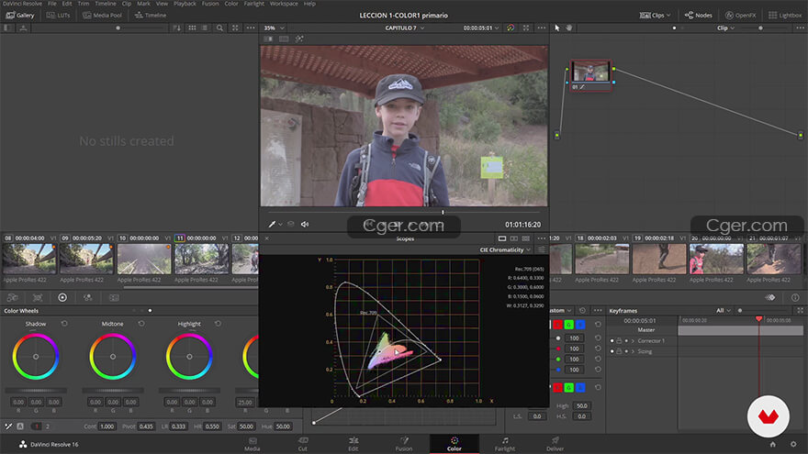Go to the Fairlight page tab
The image size is (808, 454).
click(505, 444)
